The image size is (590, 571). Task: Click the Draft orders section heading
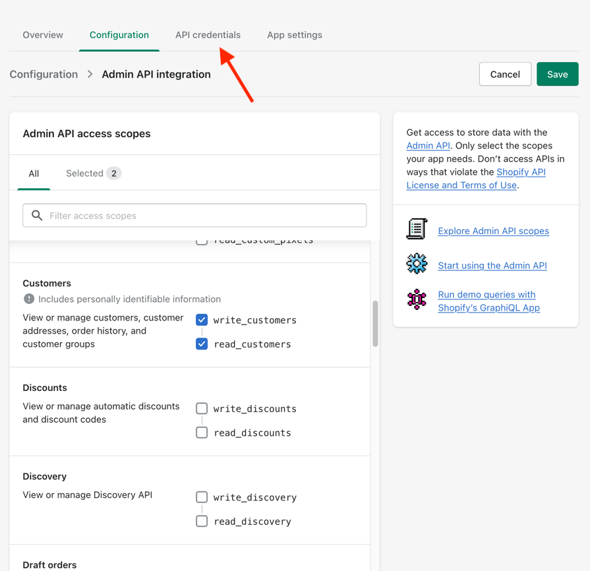(x=49, y=565)
